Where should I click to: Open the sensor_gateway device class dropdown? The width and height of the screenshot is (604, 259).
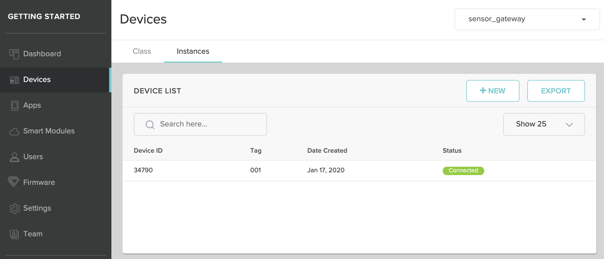tap(527, 19)
